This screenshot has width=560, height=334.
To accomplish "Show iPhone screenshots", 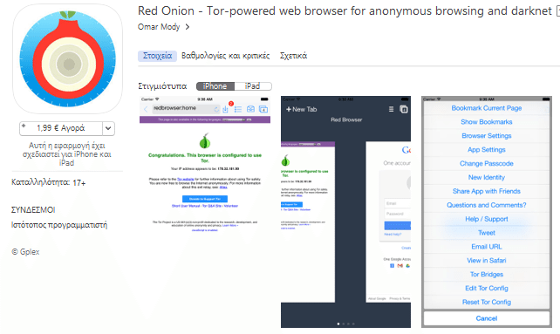I will click(215, 86).
